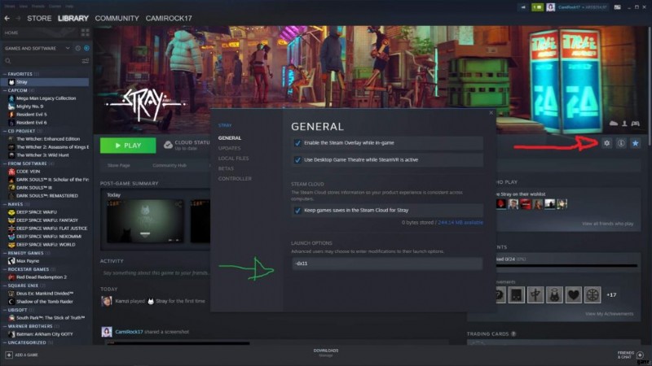Viewport: 652px width, 366px height.
Task: Click the recent activity clock icon
Action: click(78, 48)
